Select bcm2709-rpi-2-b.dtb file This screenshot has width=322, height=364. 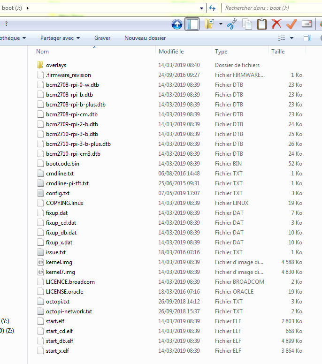click(x=72, y=124)
